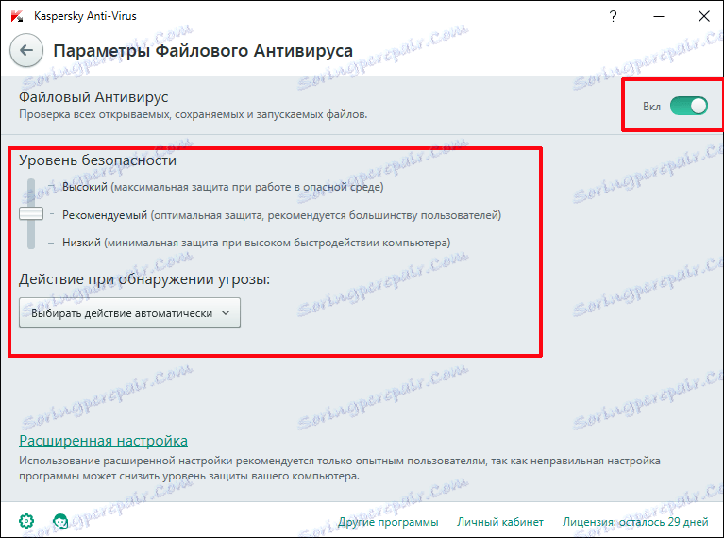
Task: Click the Файловый Антивирус section title
Action: click(93, 97)
